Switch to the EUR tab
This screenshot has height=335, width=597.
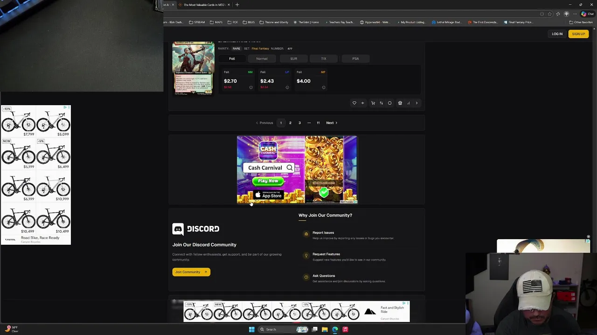294,59
